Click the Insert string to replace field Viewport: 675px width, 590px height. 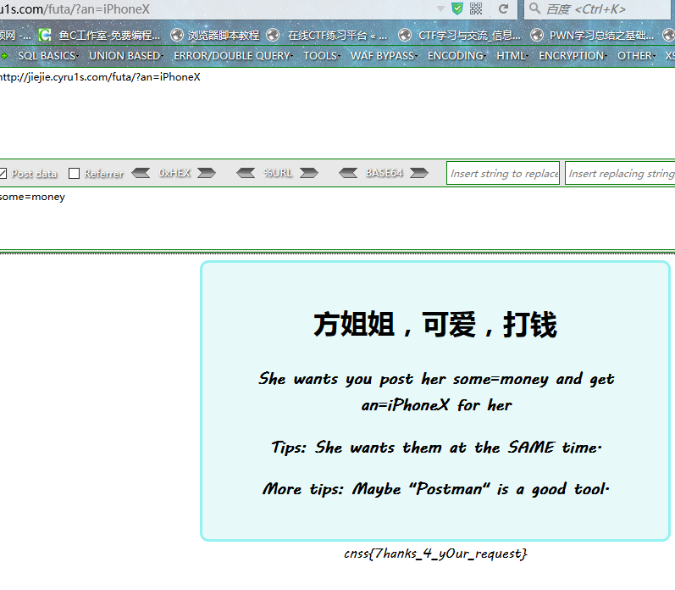coord(503,173)
